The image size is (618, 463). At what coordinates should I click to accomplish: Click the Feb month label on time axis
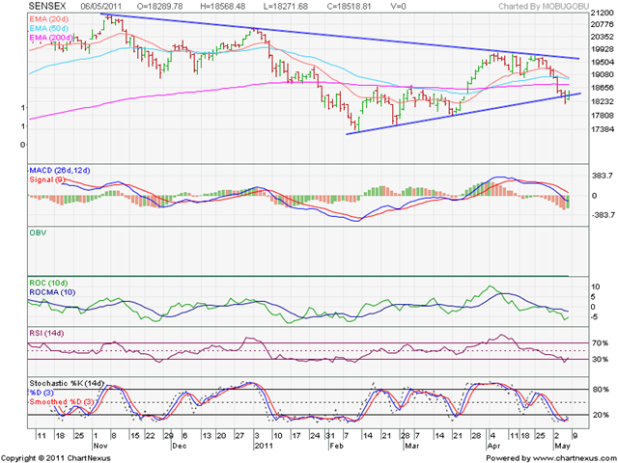click(x=336, y=446)
